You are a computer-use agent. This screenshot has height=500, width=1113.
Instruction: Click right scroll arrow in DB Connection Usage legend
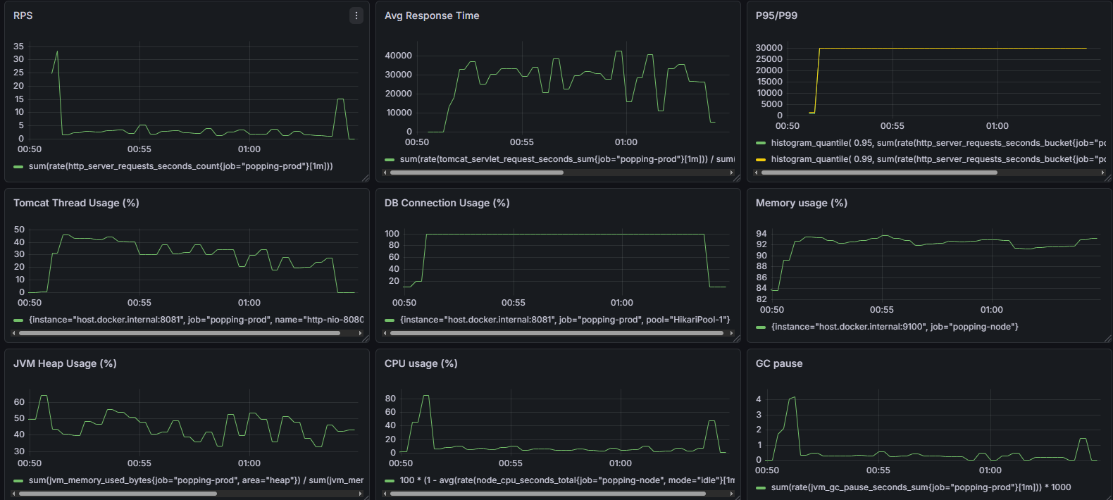click(731, 333)
